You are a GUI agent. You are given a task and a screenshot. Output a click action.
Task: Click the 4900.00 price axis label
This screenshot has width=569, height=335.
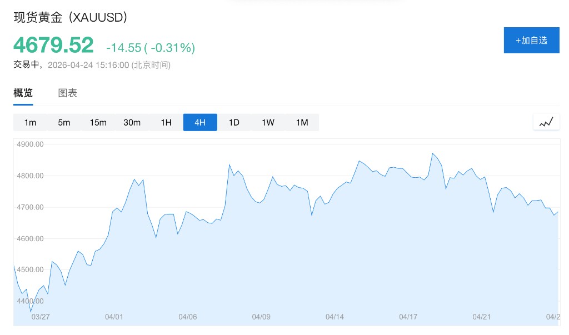31,144
